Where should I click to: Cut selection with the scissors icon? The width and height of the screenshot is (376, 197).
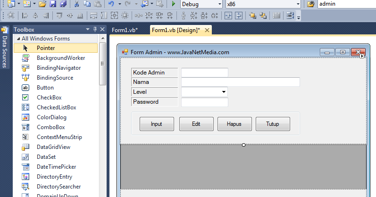pyautogui.click(x=77, y=4)
